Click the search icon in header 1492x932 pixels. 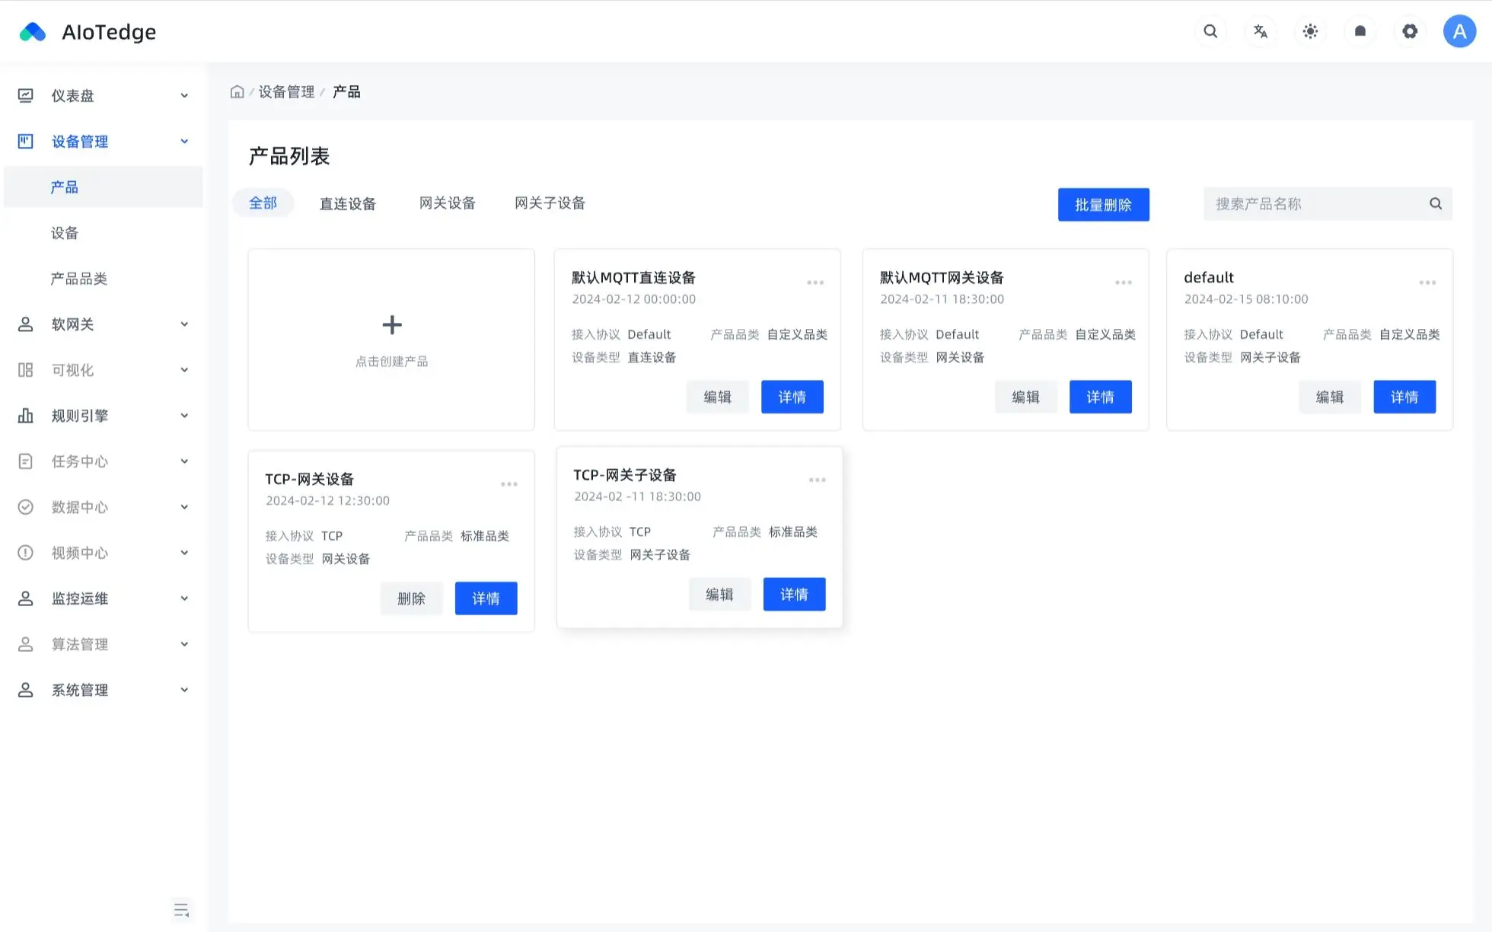click(1210, 31)
